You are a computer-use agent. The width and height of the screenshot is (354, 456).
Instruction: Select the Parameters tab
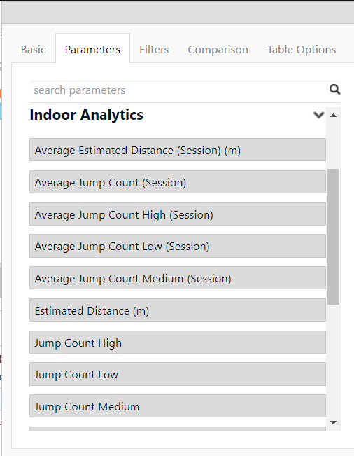92,48
